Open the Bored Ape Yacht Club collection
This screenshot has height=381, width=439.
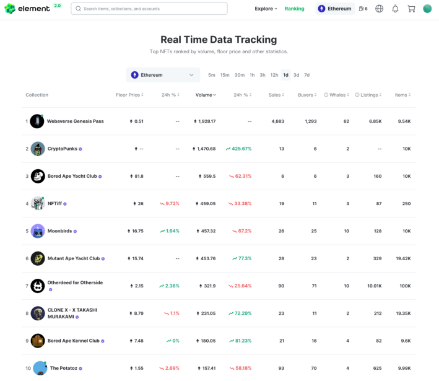tap(72, 176)
